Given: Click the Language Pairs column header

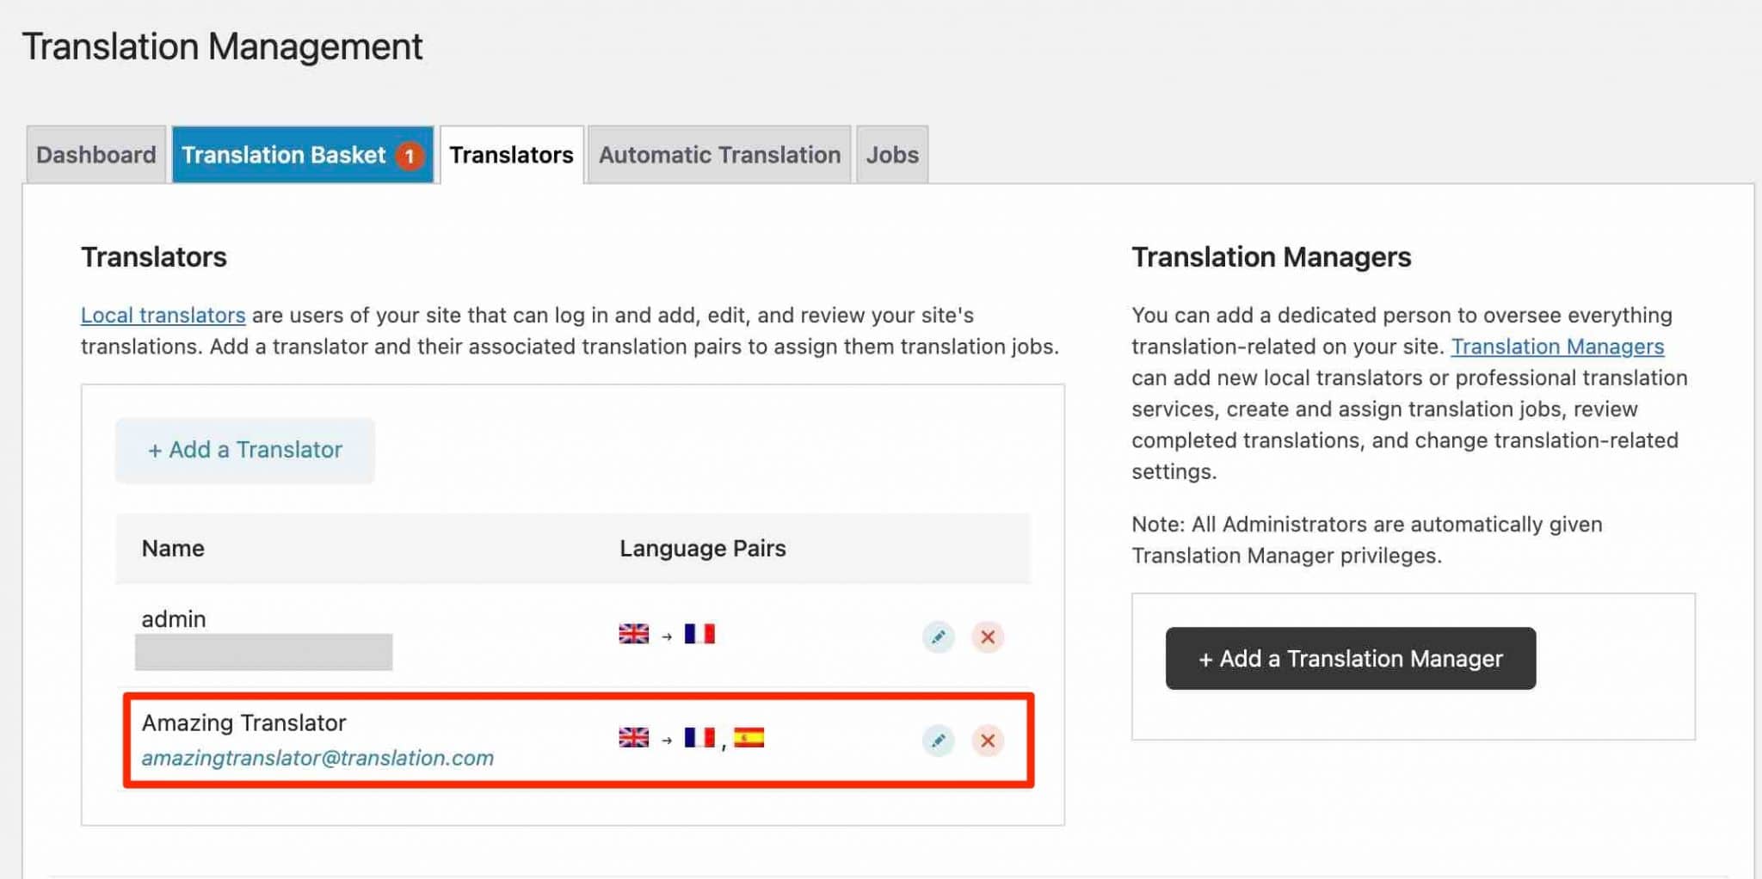Looking at the screenshot, I should coord(702,548).
